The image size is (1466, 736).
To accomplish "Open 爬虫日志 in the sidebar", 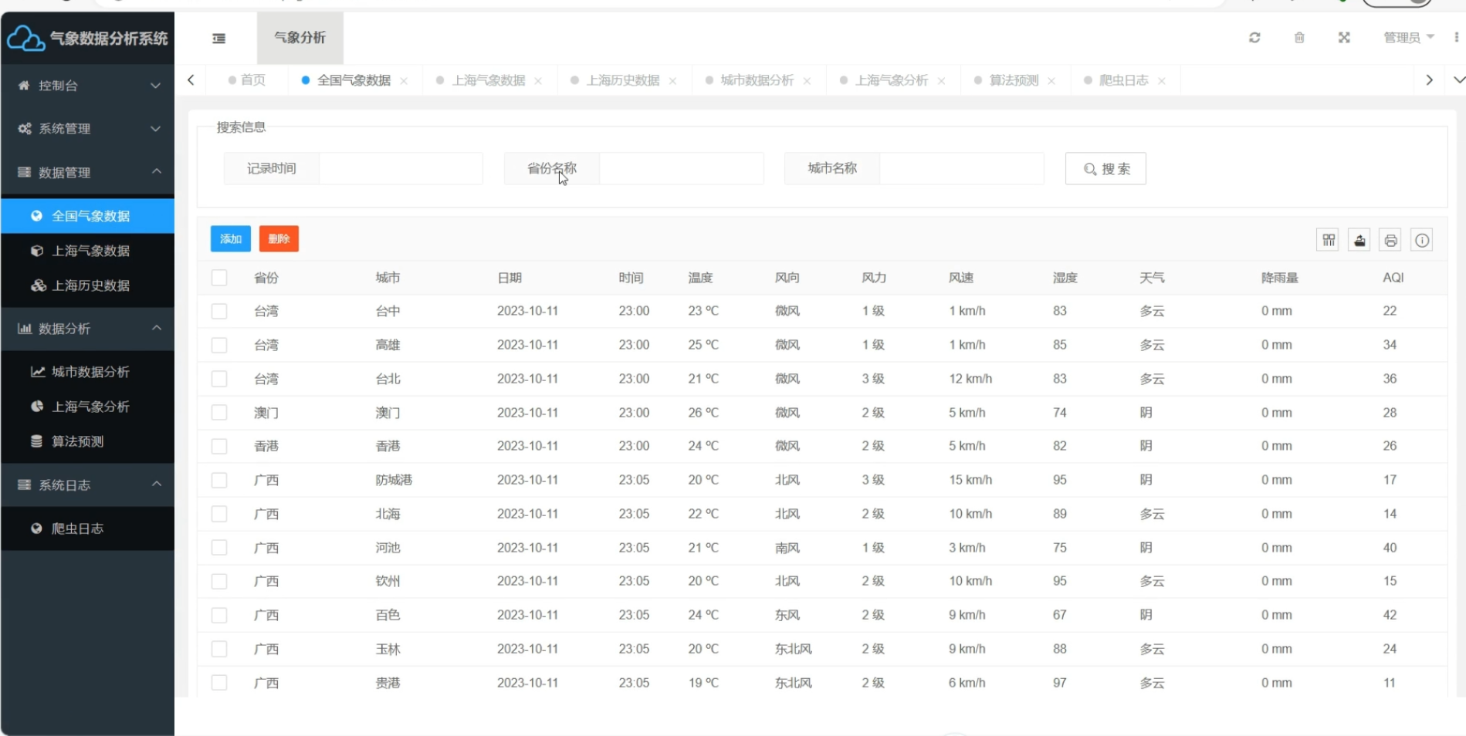I will (87, 528).
